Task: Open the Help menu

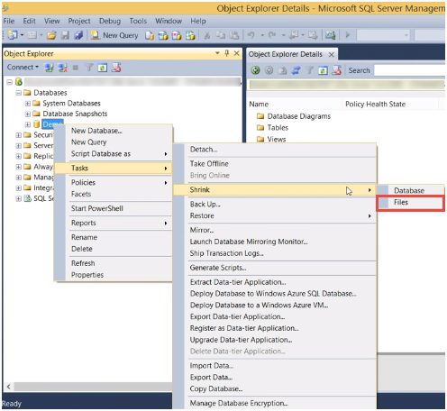Action: [198, 21]
